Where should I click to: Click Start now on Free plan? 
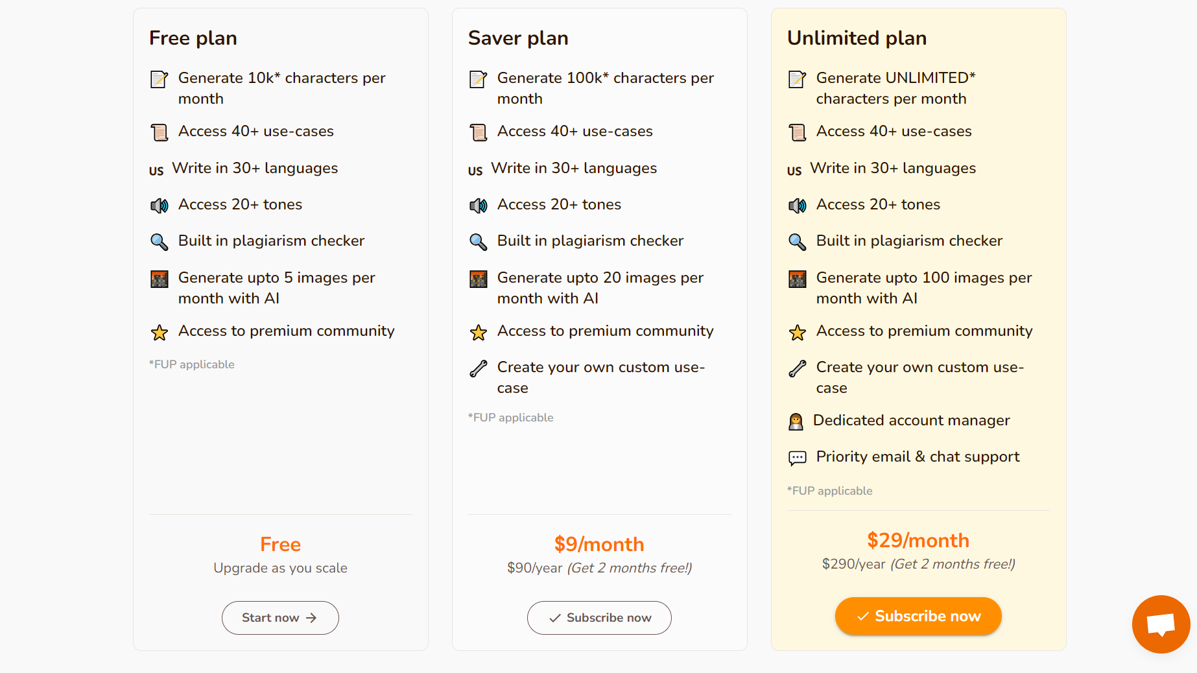280,618
